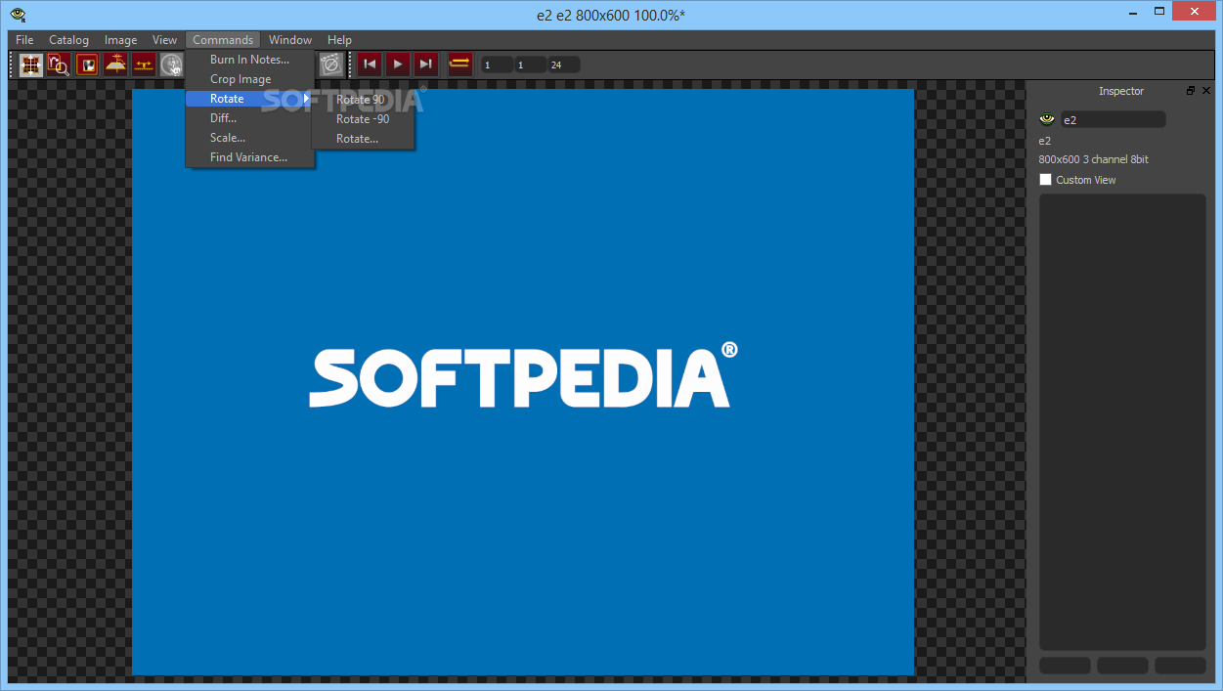This screenshot has height=691, width=1223.
Task: Close the open Commands menu
Action: (x=223, y=40)
